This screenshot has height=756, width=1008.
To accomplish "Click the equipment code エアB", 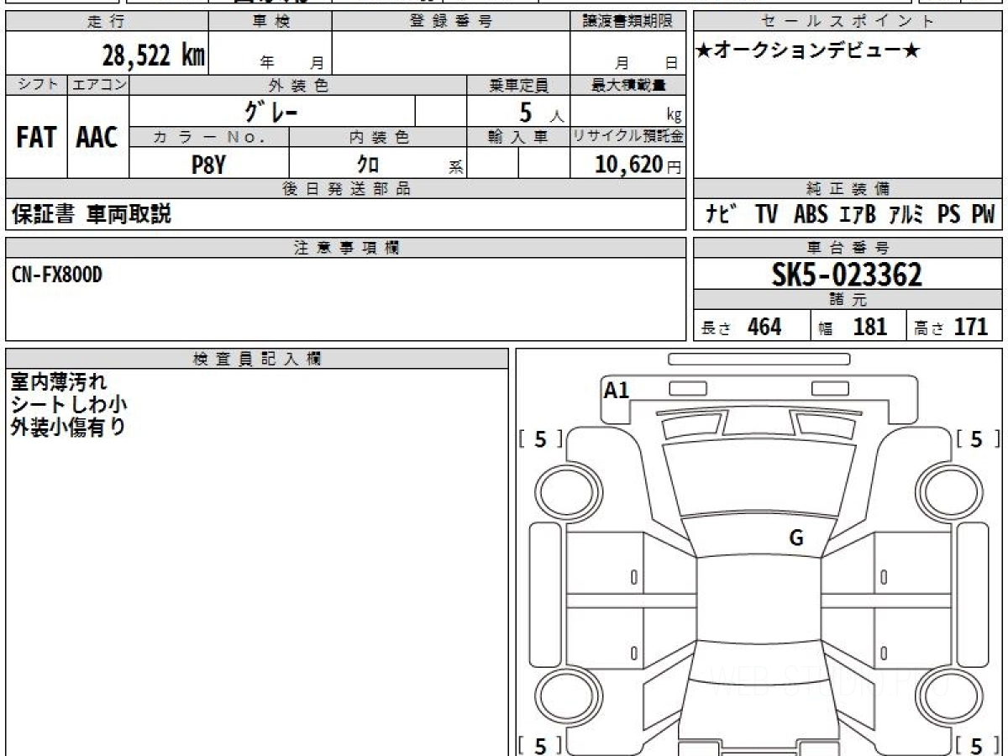I will click(858, 215).
